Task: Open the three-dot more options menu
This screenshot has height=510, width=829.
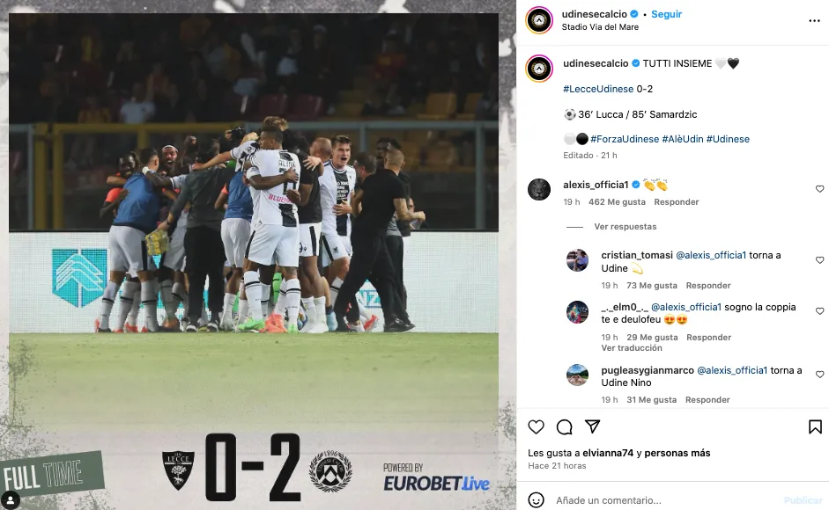Action: pos(814,20)
